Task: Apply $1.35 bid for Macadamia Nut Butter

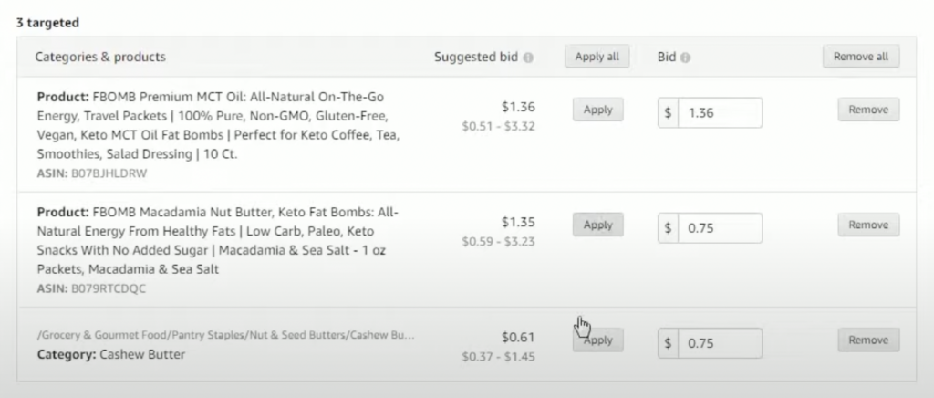Action: click(598, 225)
